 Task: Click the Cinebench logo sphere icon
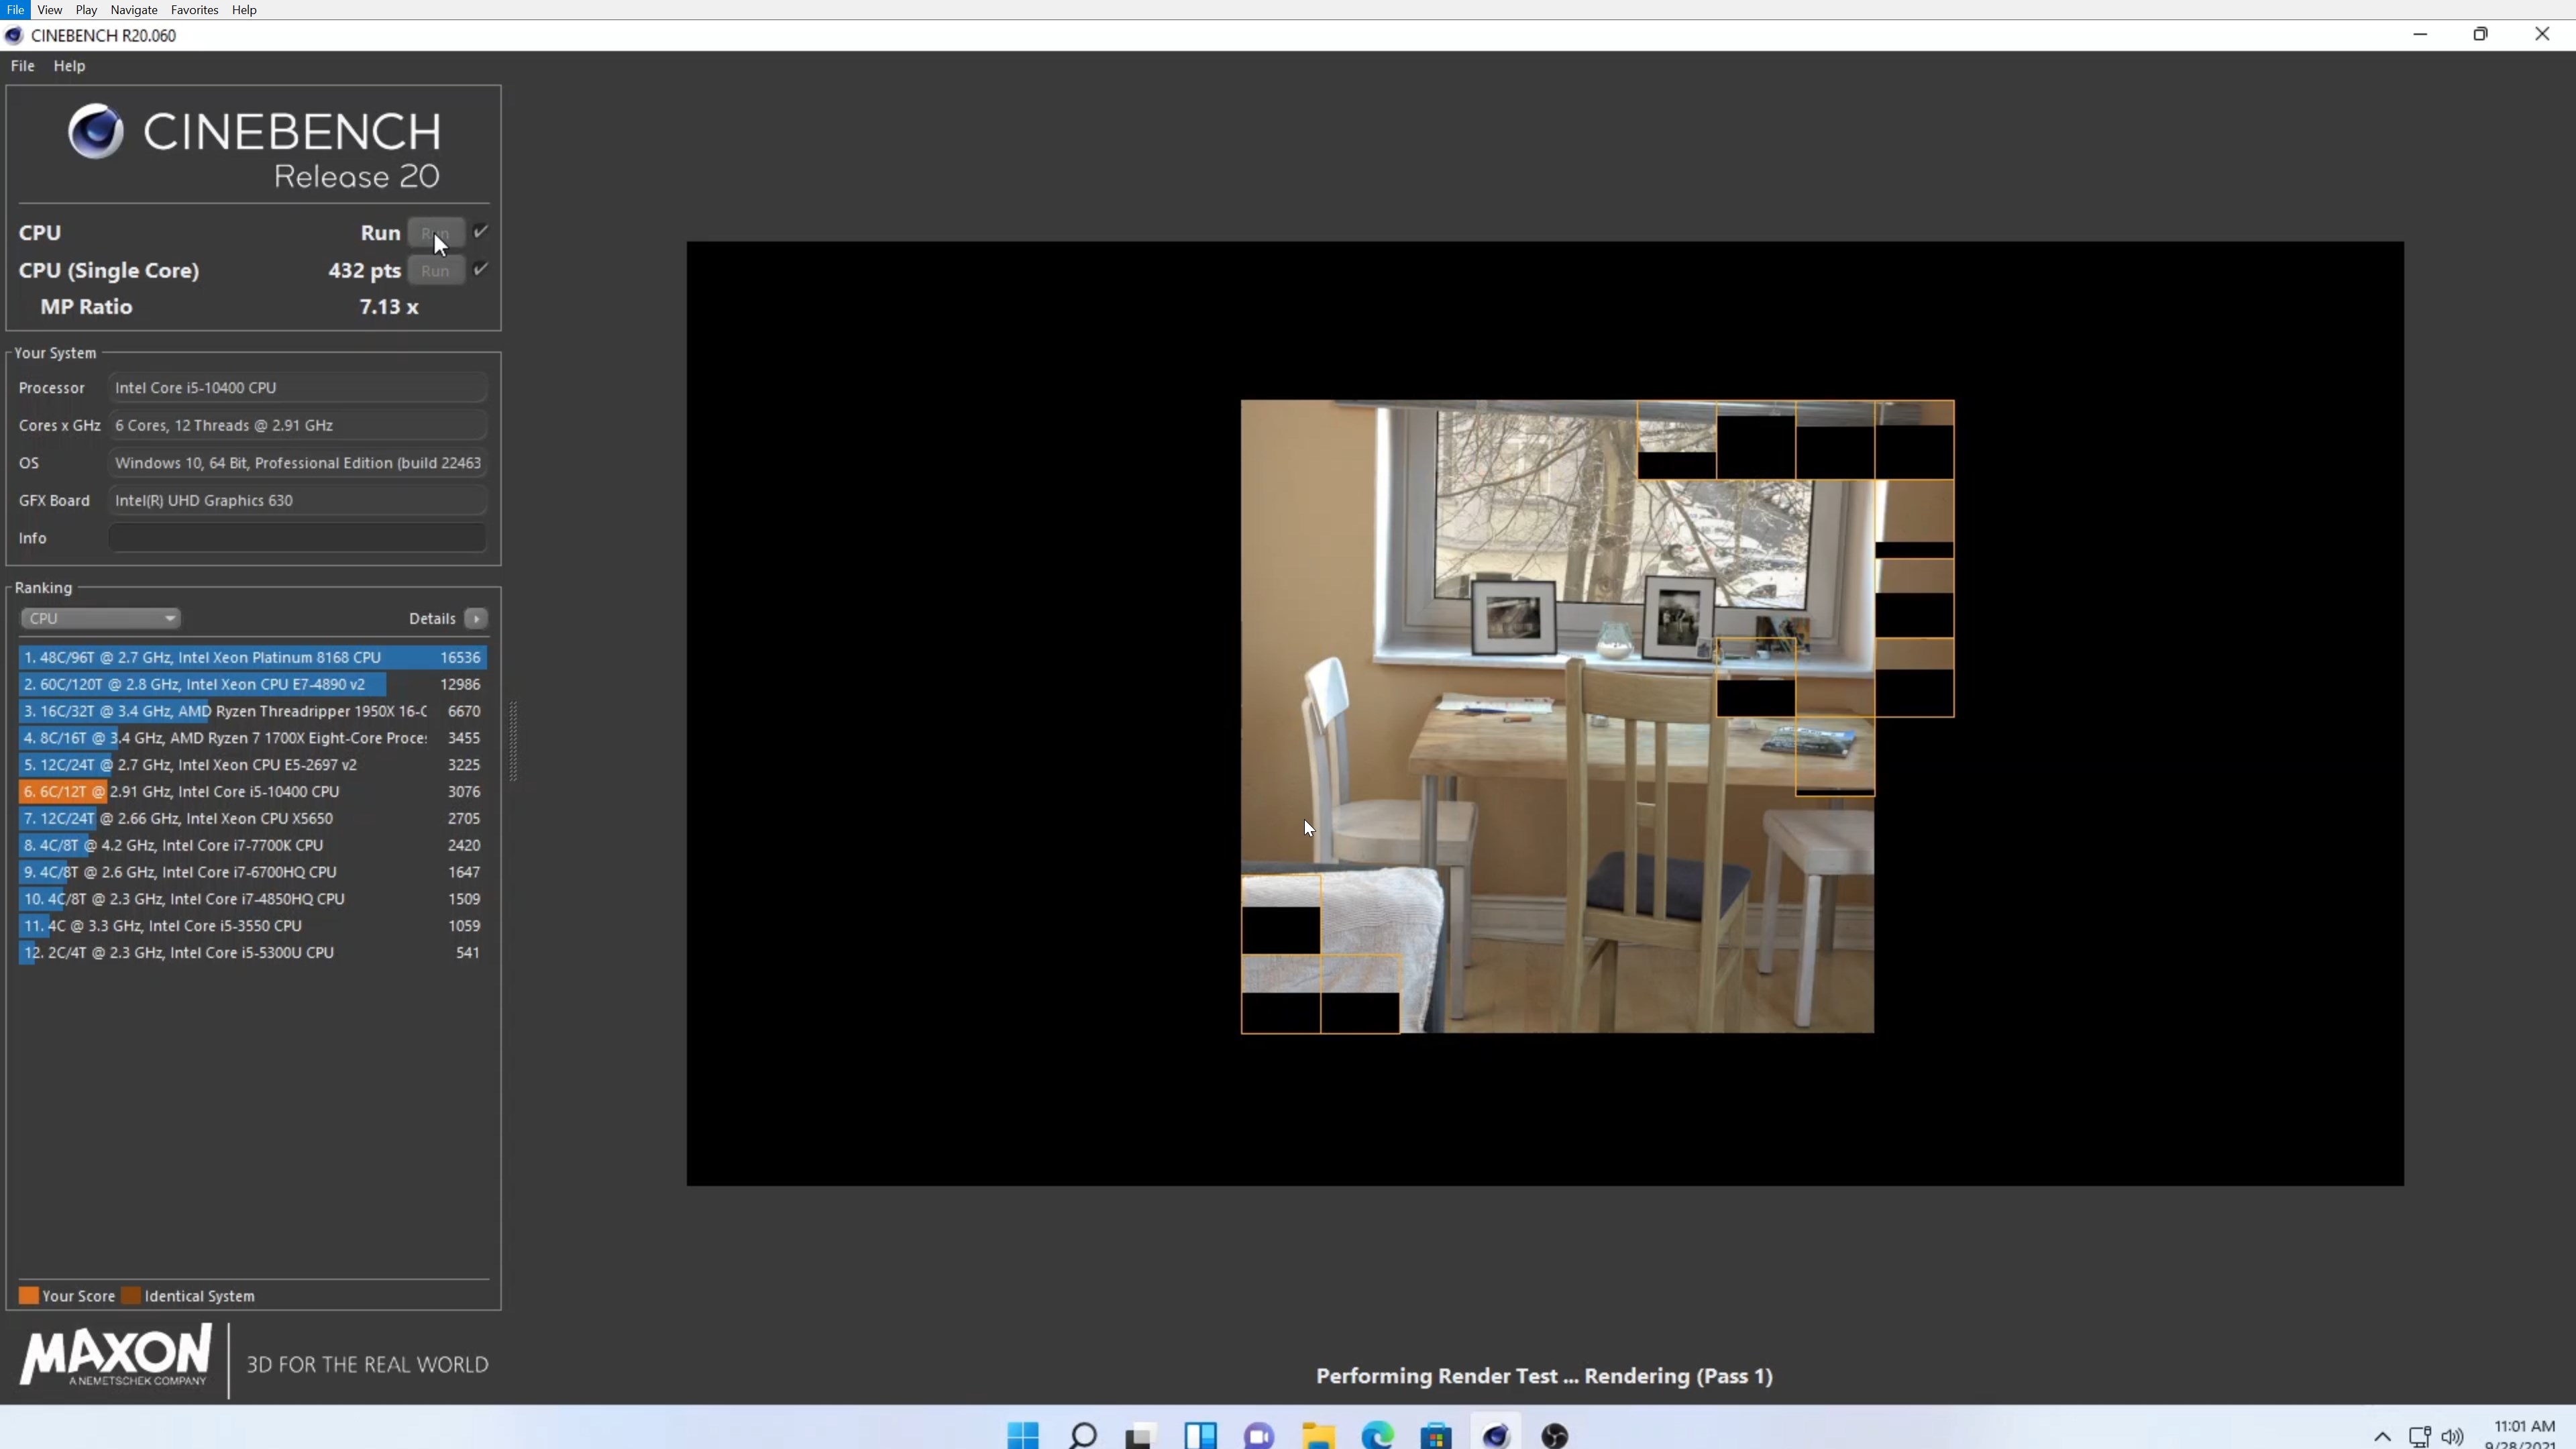point(96,131)
